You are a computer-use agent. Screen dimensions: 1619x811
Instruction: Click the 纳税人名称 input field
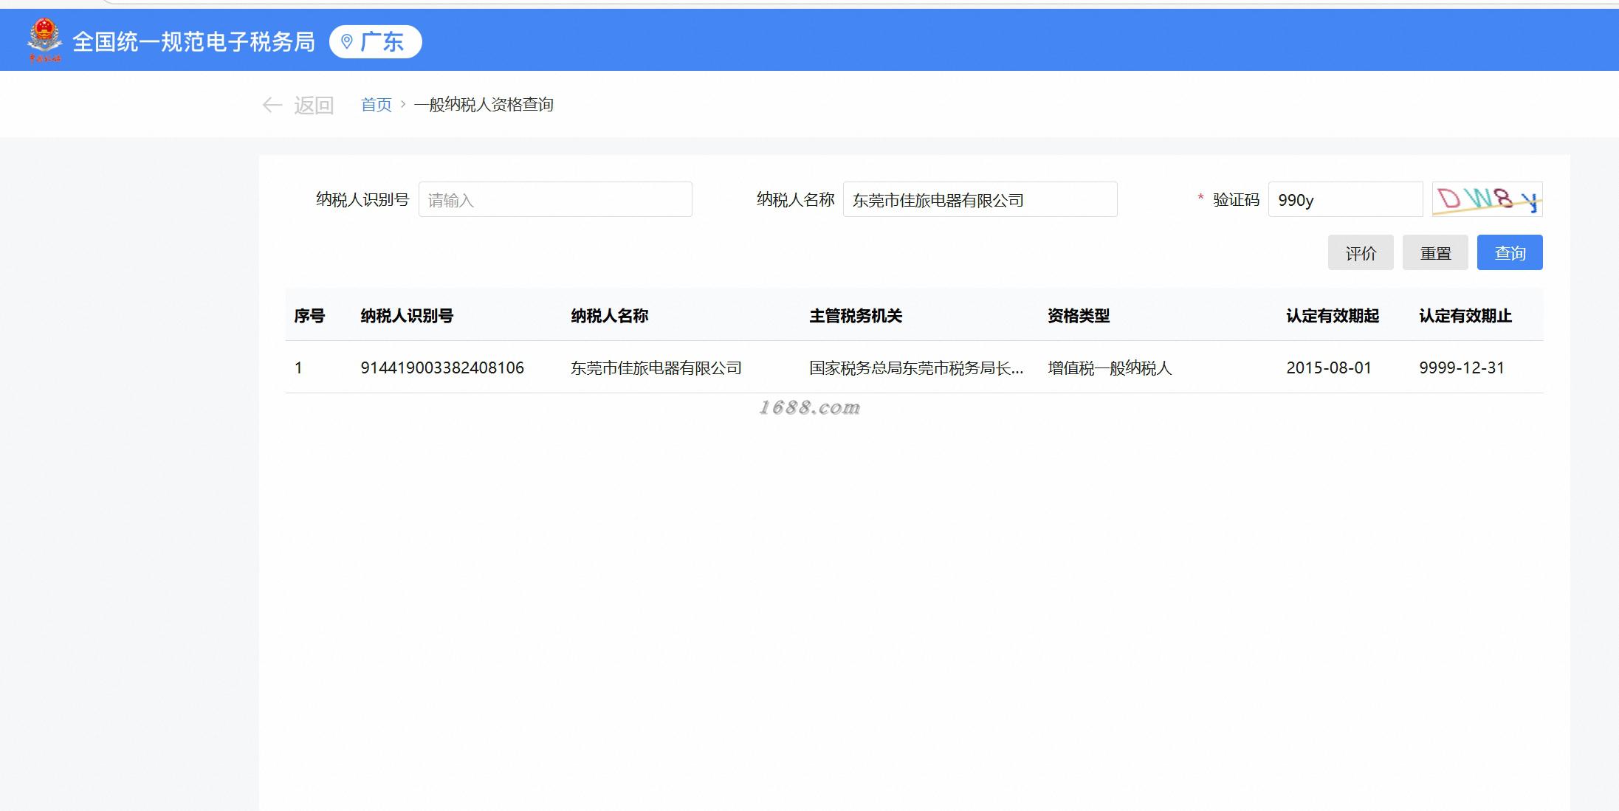[x=980, y=199]
